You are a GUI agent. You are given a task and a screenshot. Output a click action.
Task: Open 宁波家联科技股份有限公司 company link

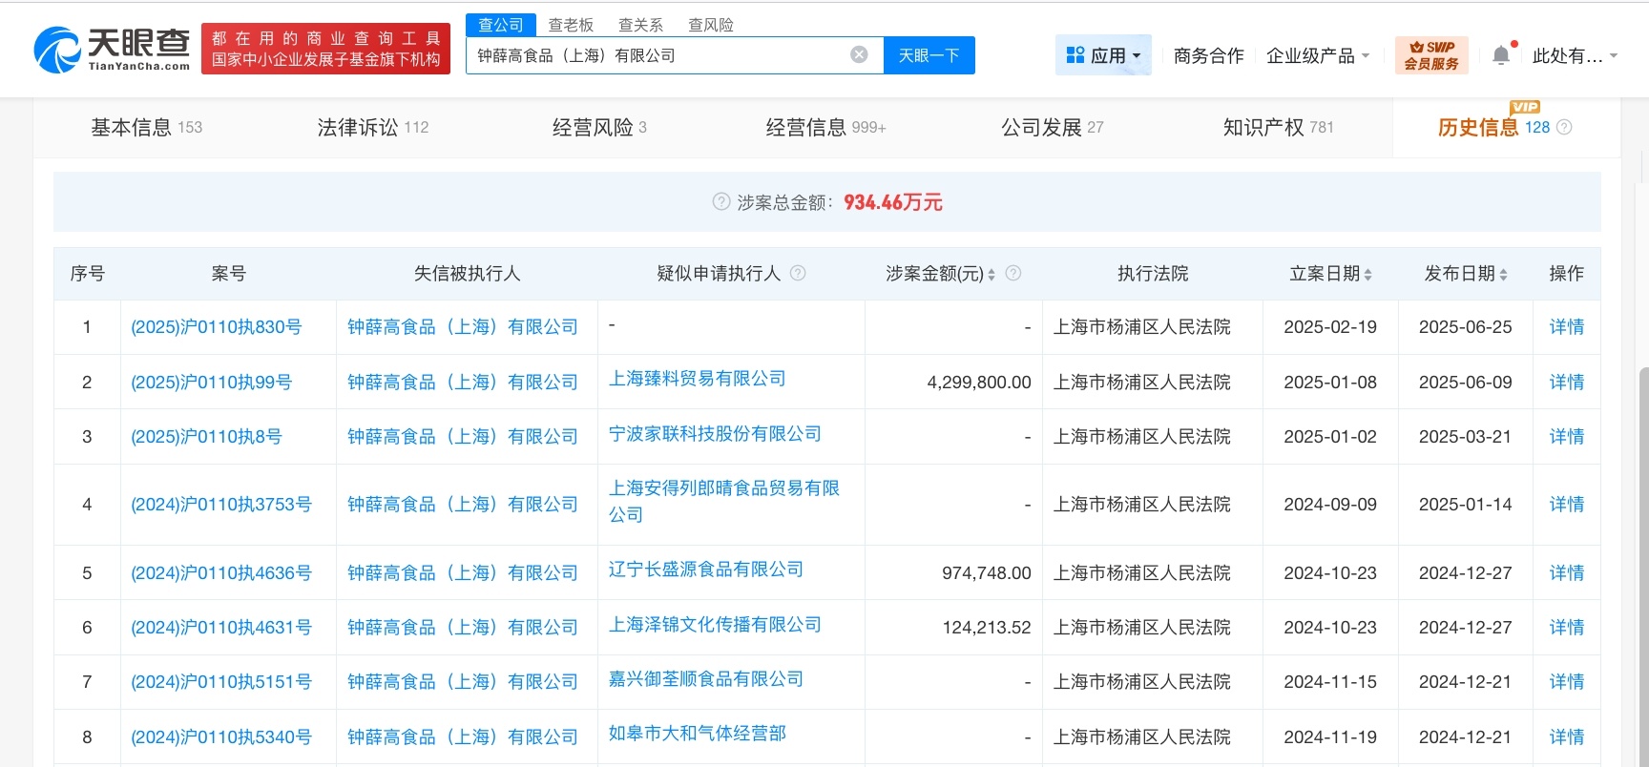pos(716,434)
